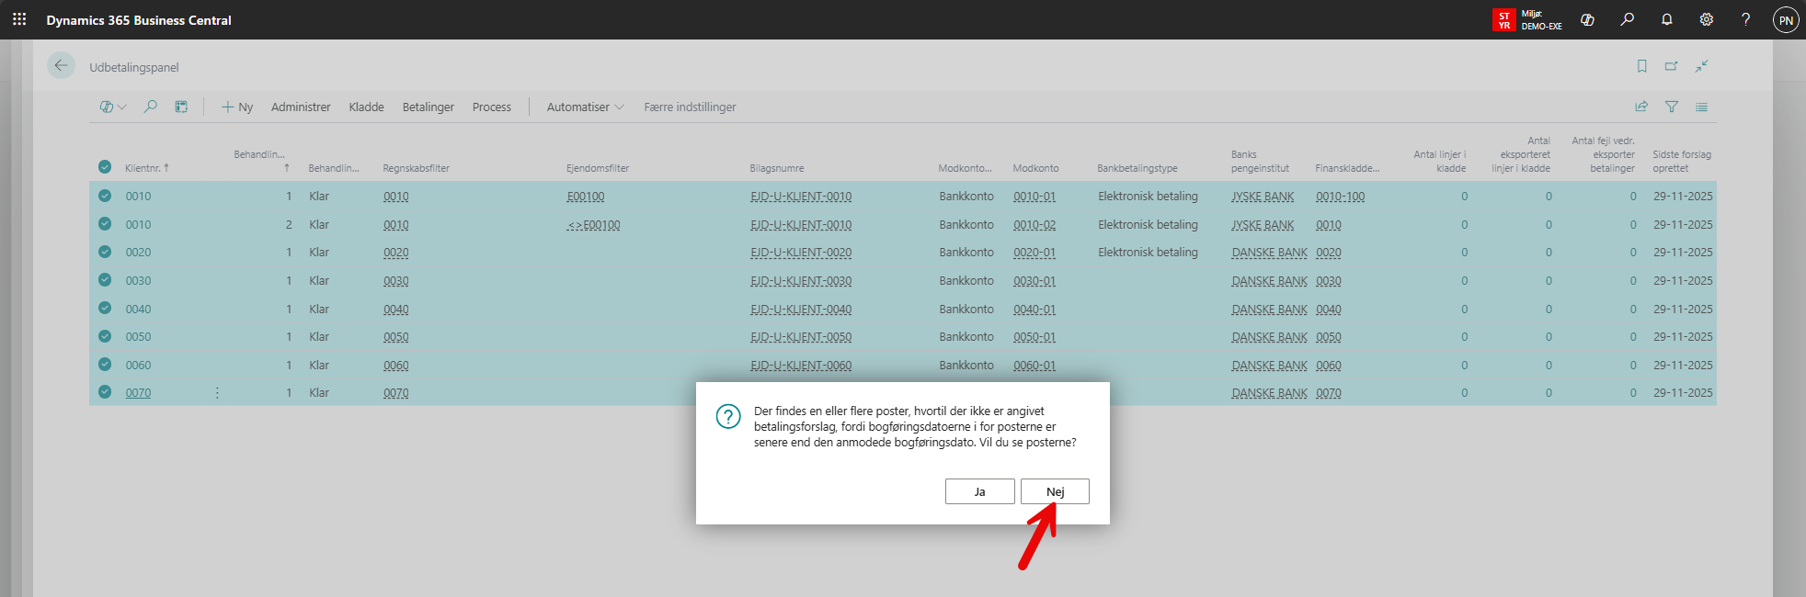Open the Kladde menu
Image resolution: width=1806 pixels, height=597 pixels.
(x=366, y=107)
